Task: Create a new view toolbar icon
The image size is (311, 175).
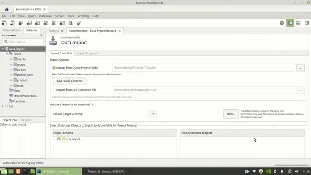Action: (x=46, y=23)
